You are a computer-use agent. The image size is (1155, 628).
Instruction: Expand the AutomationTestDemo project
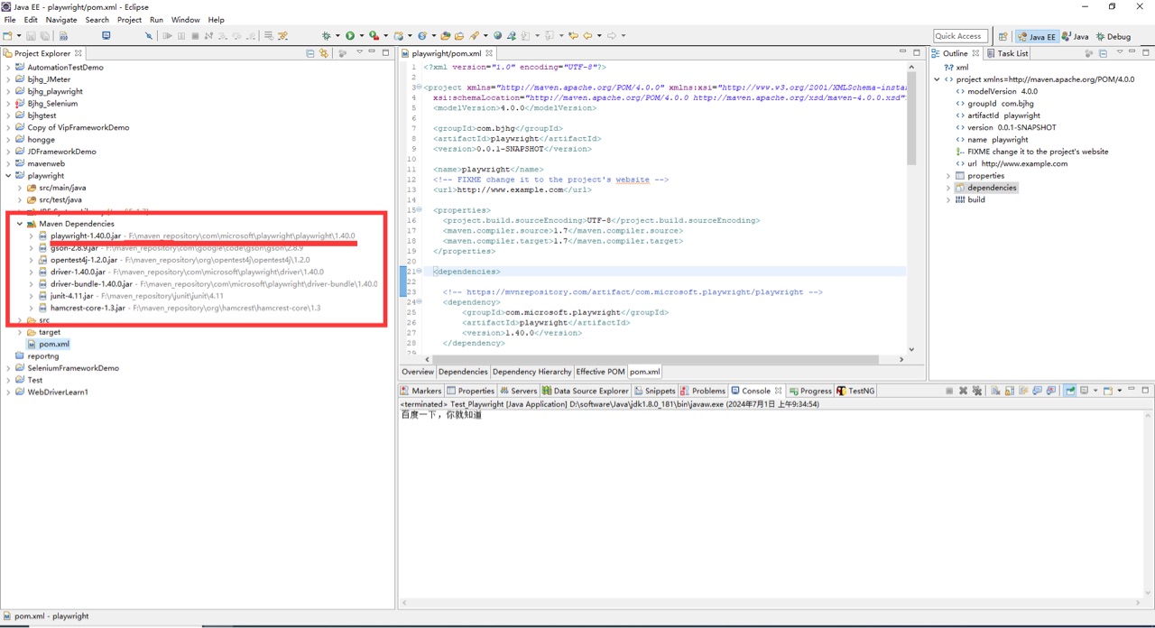point(8,68)
